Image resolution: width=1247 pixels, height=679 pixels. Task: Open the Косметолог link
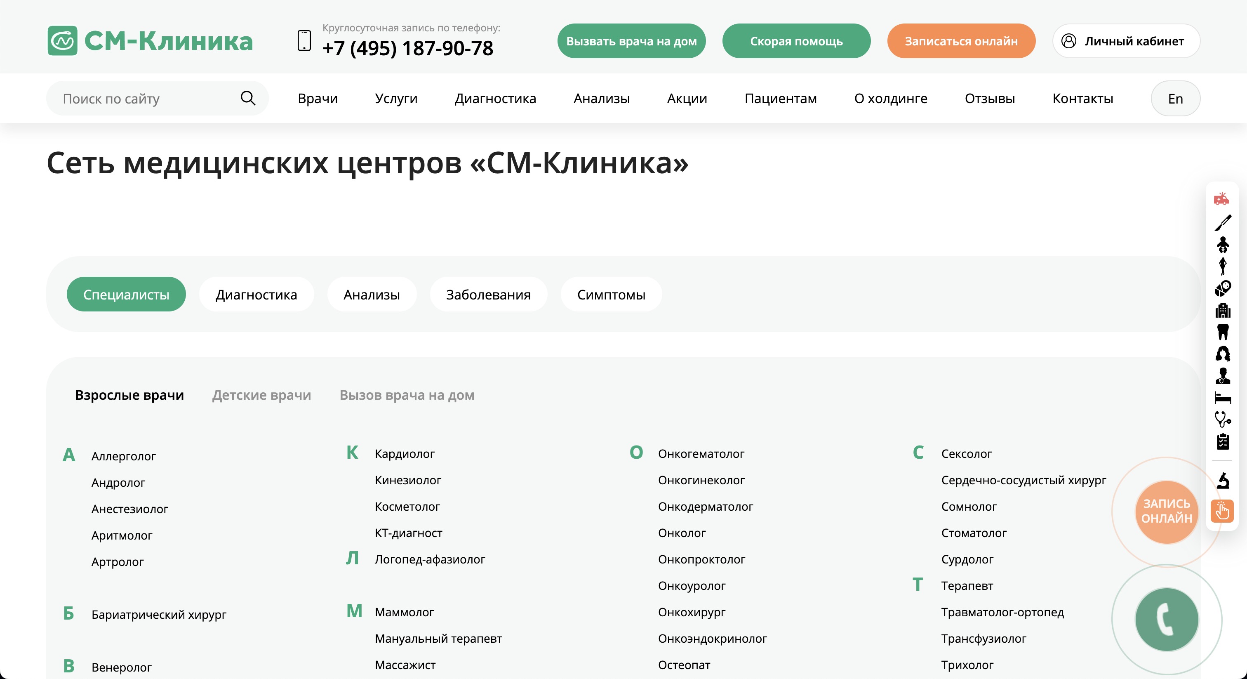pyautogui.click(x=407, y=507)
